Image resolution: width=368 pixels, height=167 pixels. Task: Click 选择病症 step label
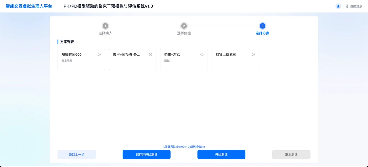pyautogui.click(x=184, y=33)
